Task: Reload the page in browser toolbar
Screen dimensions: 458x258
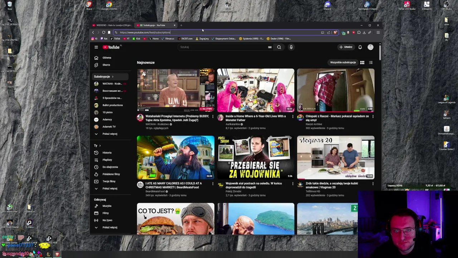Action: coord(104,32)
